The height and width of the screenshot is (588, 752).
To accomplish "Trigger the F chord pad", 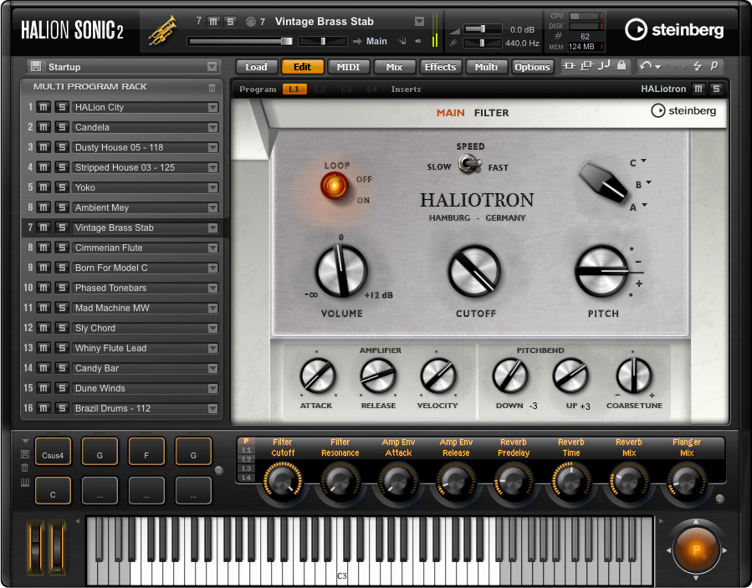I will 146,452.
